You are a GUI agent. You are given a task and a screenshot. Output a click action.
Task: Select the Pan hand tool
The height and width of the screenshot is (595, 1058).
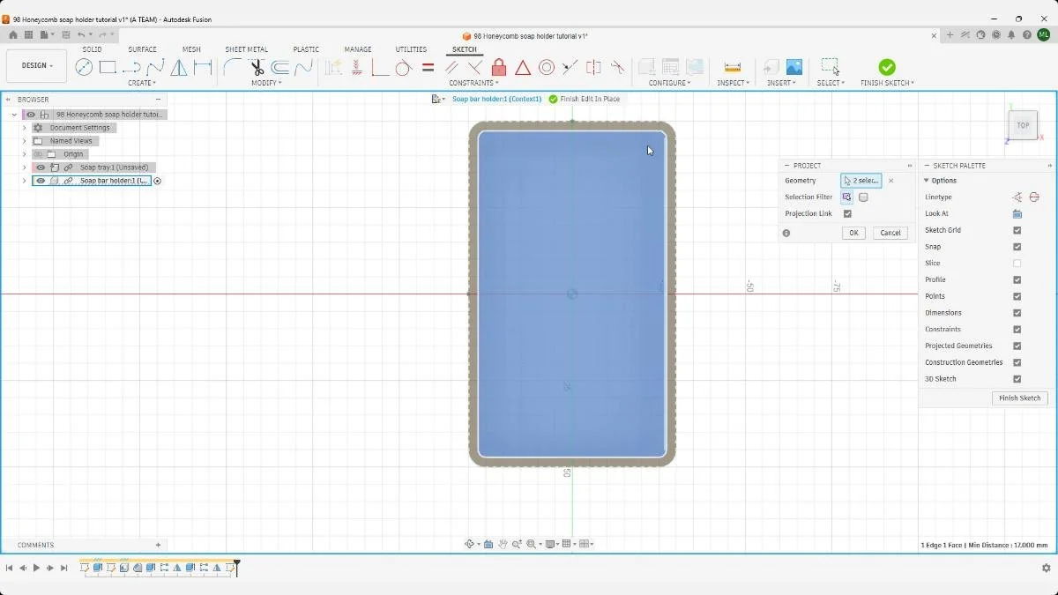click(503, 544)
